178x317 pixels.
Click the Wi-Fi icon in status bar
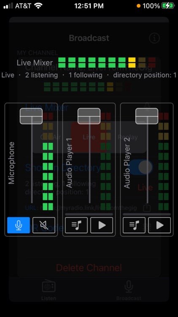(38, 5)
